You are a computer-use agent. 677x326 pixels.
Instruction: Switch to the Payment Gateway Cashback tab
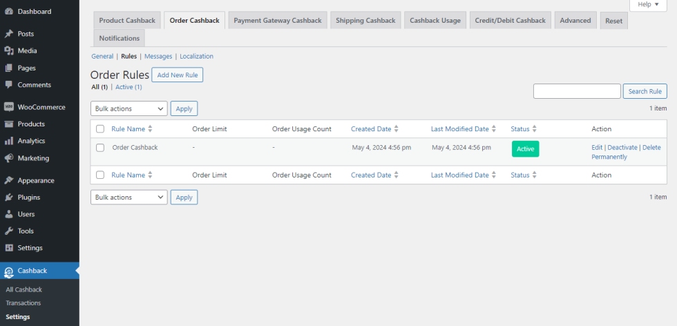coord(277,21)
